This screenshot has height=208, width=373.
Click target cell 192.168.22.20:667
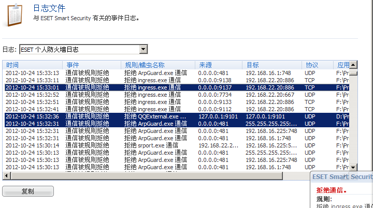270,95
